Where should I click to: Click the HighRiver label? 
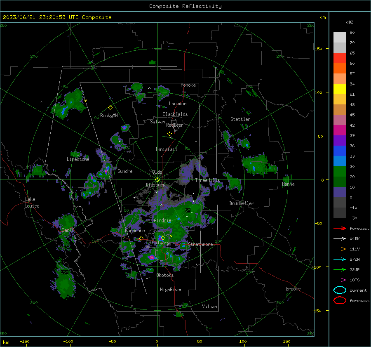[x=171, y=290]
